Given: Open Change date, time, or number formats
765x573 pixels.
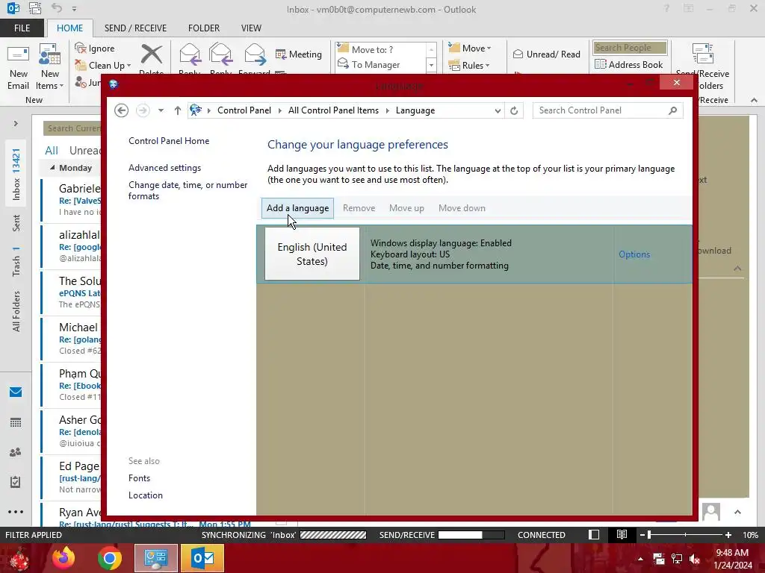Looking at the screenshot, I should [x=188, y=190].
